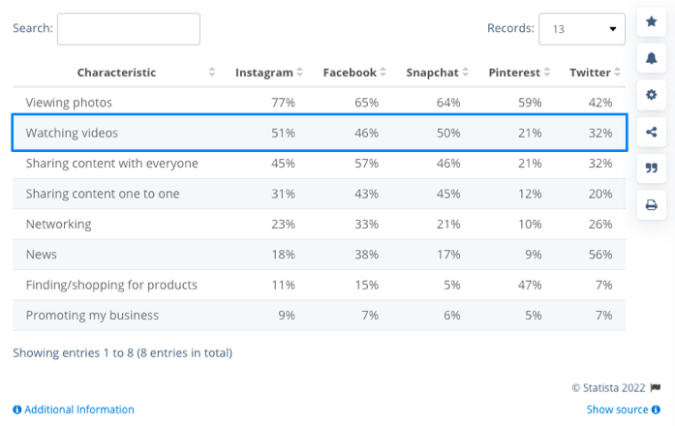This screenshot has width=675, height=426.
Task: Sort by Snapchat column header
Action: 433,73
